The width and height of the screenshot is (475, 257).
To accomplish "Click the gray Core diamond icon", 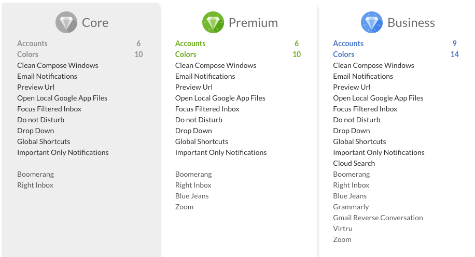I will [x=66, y=23].
